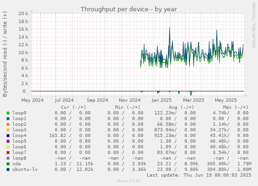Click the loop6 lime legend swatch
This screenshot has width=258, height=186.
pos(8,147)
